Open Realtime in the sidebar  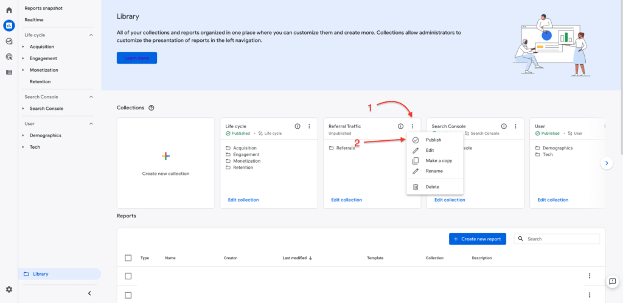(x=34, y=20)
